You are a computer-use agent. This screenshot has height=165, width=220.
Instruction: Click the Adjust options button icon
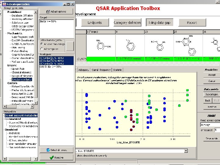coord(48,12)
